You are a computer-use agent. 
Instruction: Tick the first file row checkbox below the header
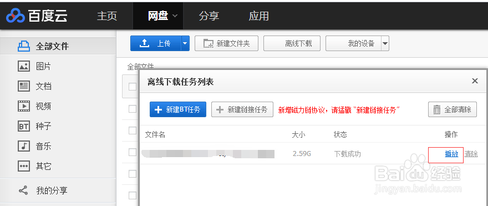pos(133,109)
